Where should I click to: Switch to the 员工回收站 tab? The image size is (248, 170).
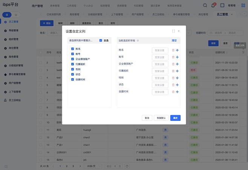coord(158,14)
